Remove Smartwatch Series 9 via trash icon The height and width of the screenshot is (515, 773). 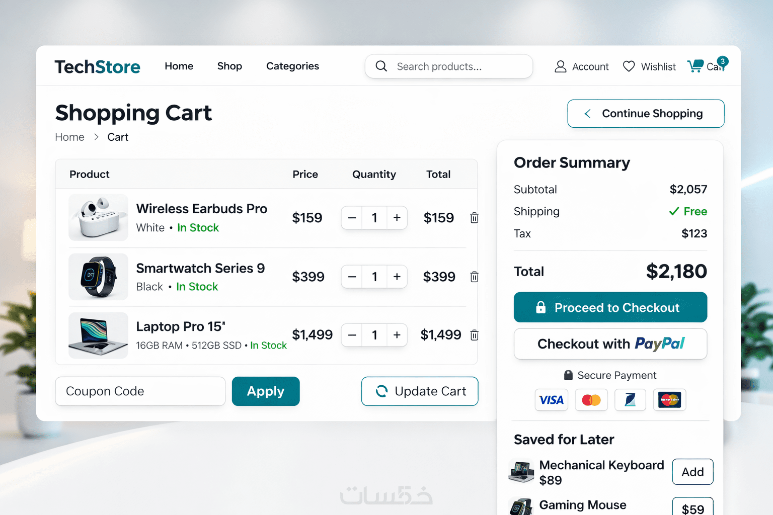click(474, 277)
